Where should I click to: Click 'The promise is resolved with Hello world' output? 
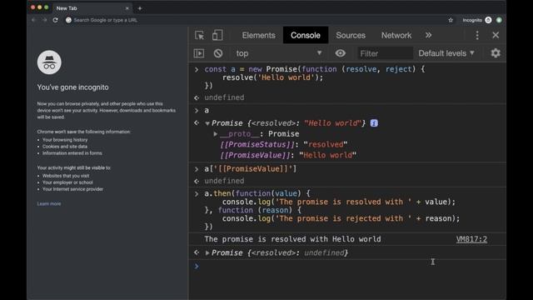click(292, 239)
